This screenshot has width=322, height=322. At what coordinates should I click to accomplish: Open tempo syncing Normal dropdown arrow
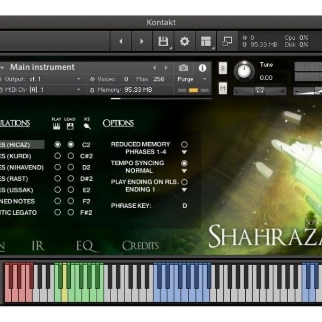point(184,171)
